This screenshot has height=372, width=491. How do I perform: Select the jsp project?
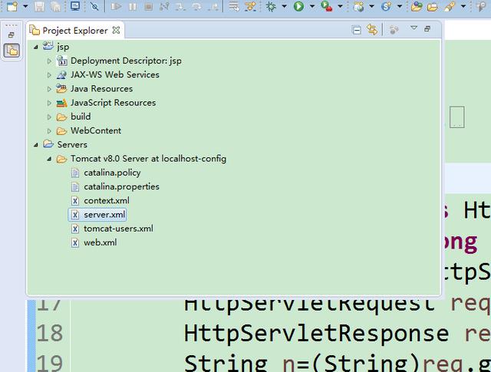63,47
